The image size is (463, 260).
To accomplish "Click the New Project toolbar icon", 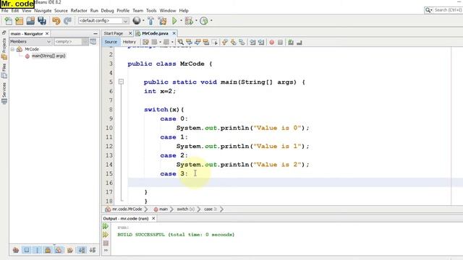I will [x=20, y=21].
